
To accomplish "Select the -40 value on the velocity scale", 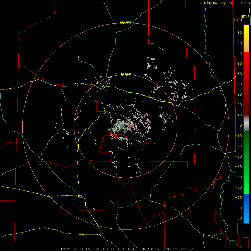I will point(238,167).
